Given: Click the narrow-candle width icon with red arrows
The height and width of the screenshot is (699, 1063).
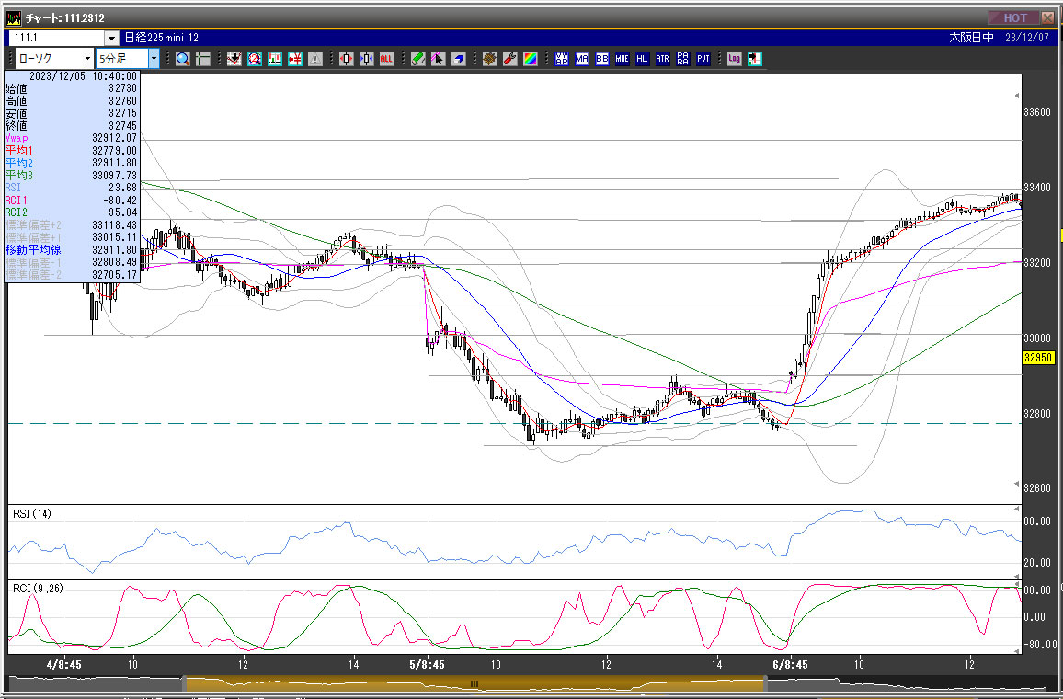Looking at the screenshot, I should tap(347, 59).
